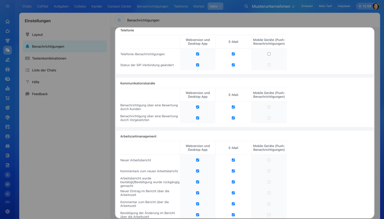Open the Helpdesk button in header
This screenshot has height=219, width=384.
344,6
